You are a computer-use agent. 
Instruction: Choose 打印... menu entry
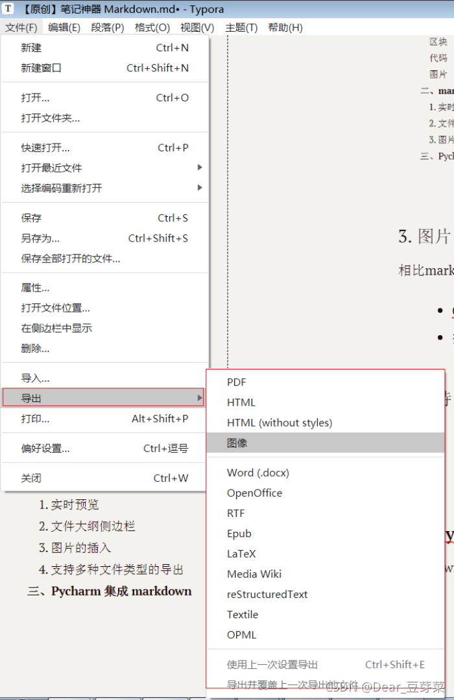[x=105, y=418]
